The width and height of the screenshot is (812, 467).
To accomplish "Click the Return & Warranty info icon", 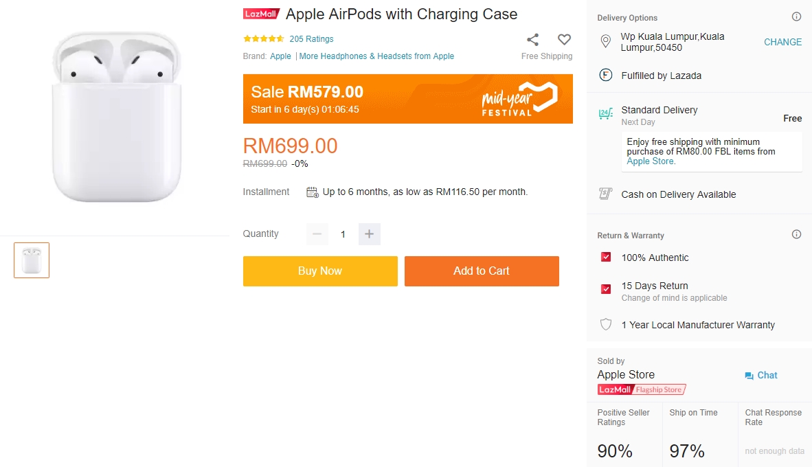I will pos(796,234).
